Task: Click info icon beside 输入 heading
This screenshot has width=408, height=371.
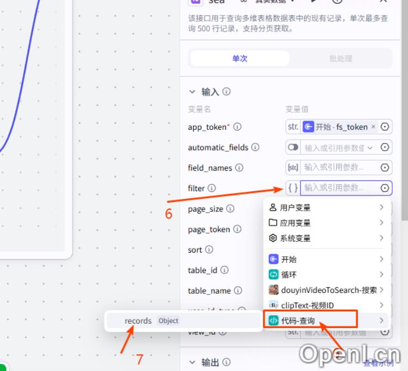Action: click(226, 91)
